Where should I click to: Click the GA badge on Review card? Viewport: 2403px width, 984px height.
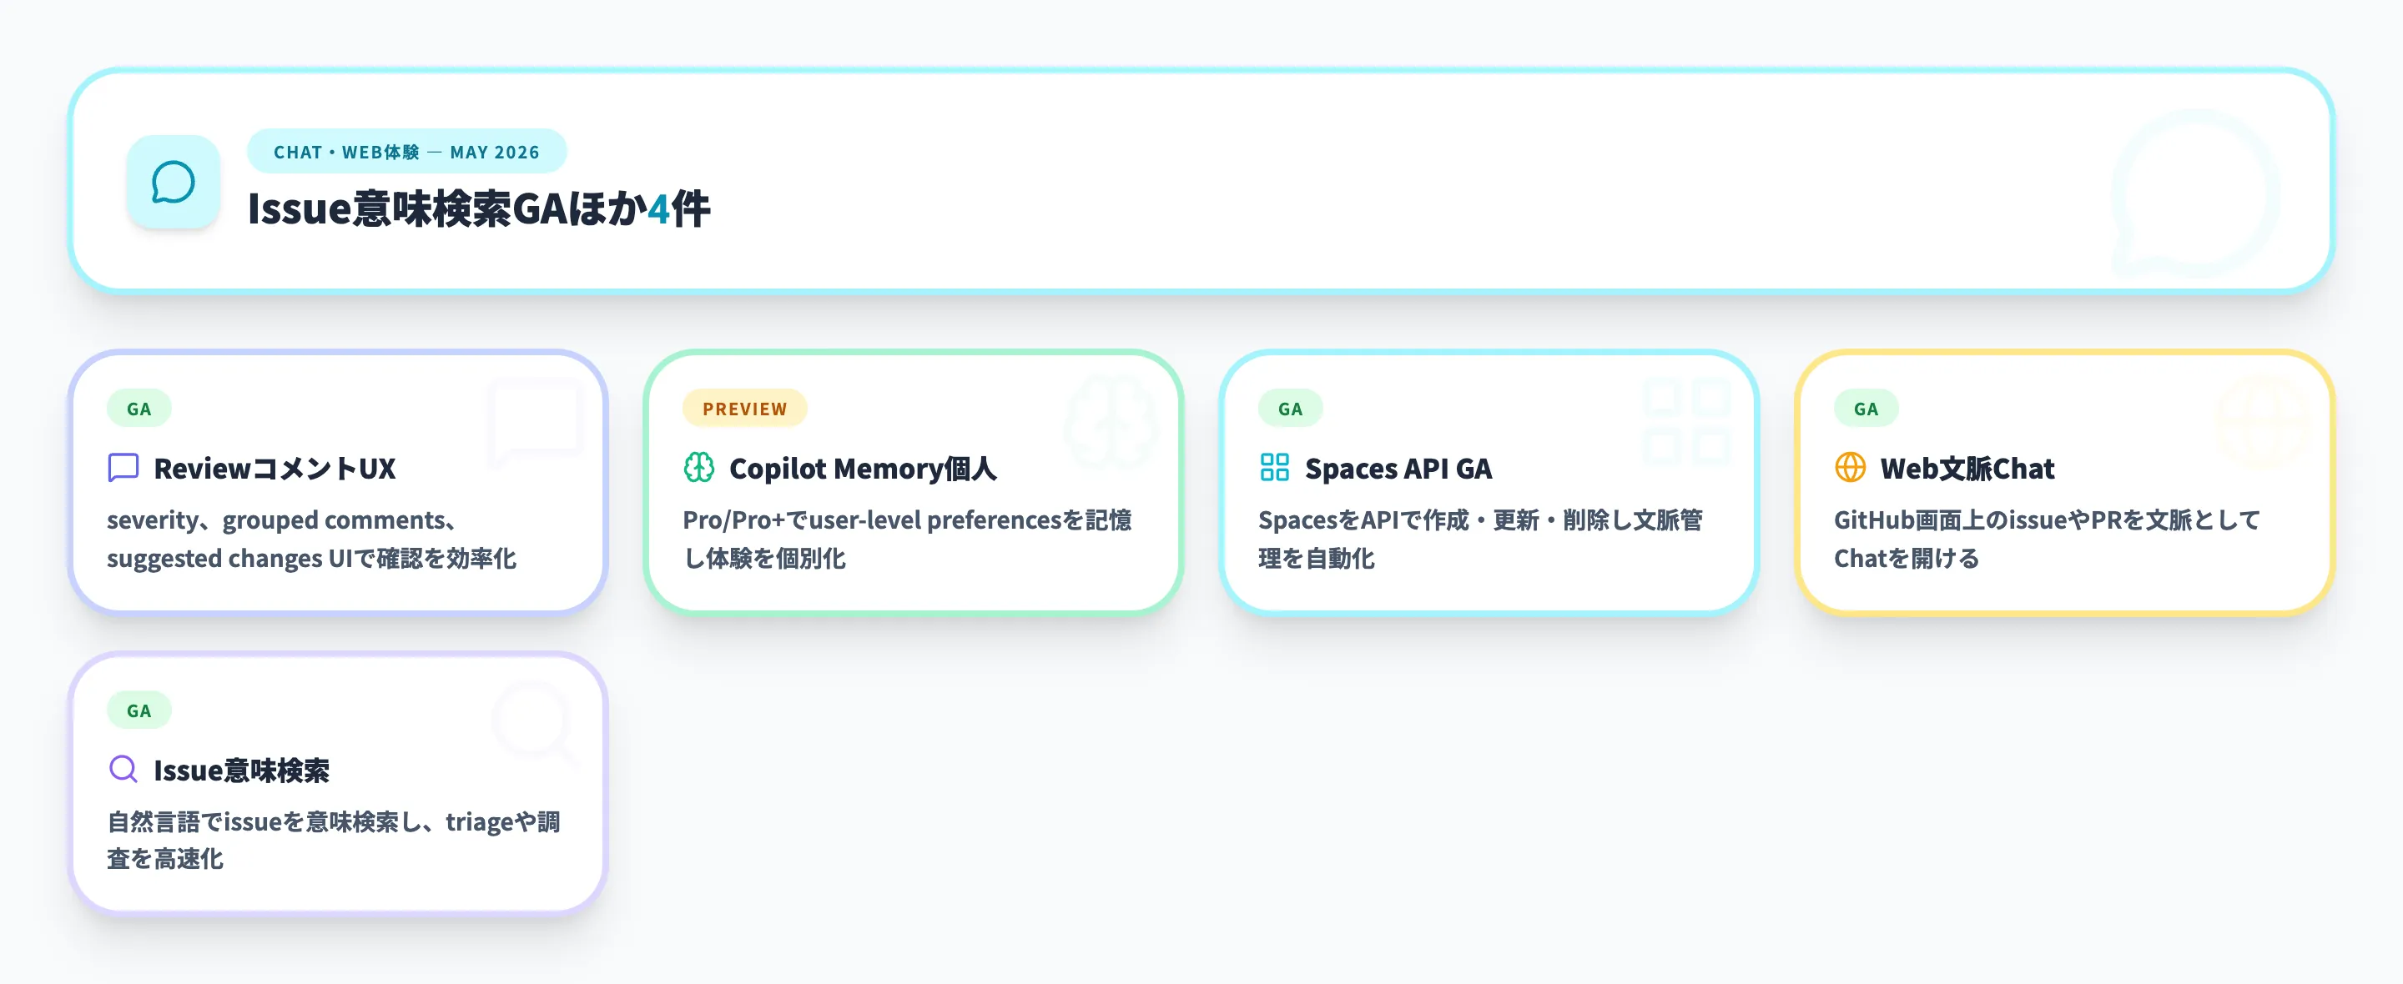[139, 409]
